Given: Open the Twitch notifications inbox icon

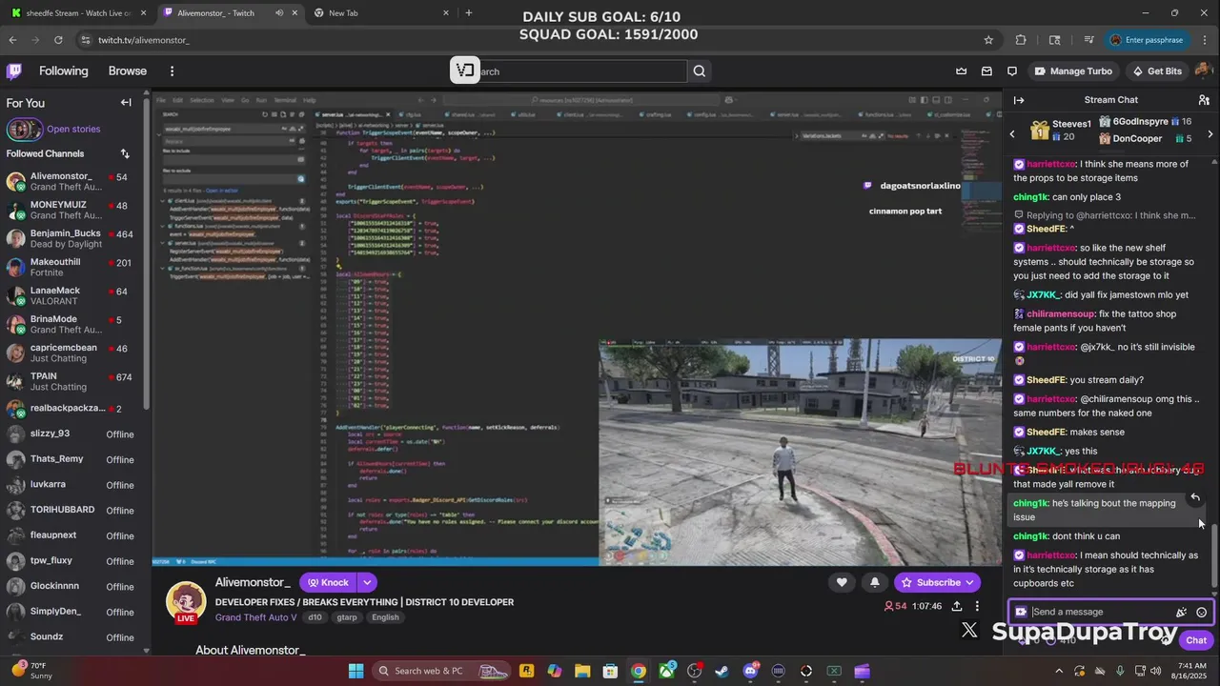Looking at the screenshot, I should point(986,71).
